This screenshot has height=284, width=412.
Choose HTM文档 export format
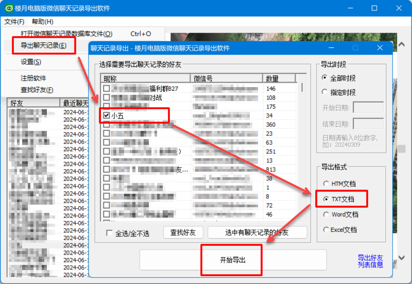(325, 183)
